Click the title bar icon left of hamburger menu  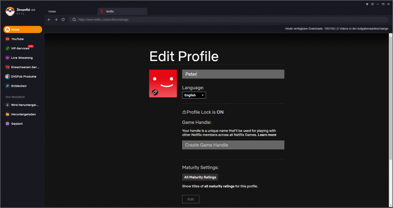pyautogui.click(x=367, y=4)
